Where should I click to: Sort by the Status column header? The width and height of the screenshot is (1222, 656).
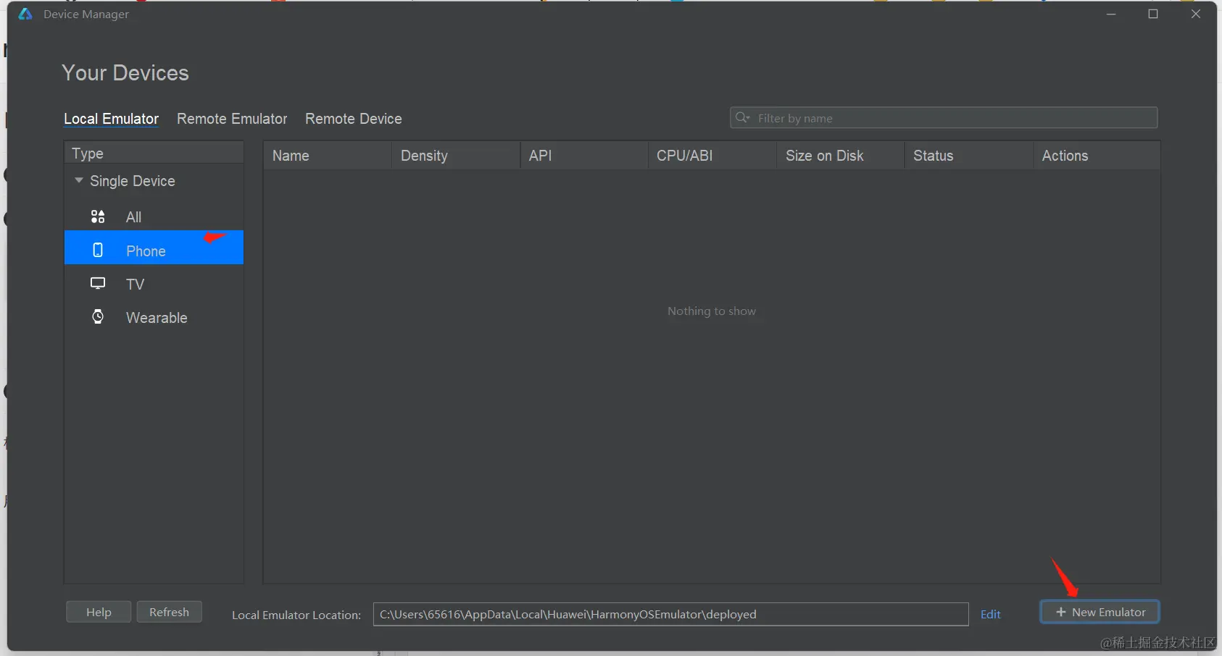(969, 156)
